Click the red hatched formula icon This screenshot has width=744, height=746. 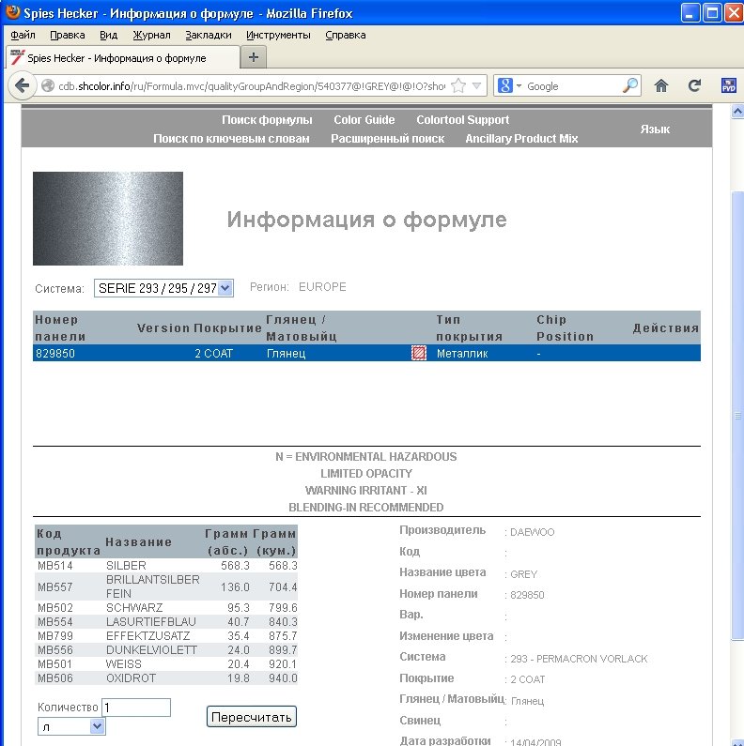pos(419,353)
